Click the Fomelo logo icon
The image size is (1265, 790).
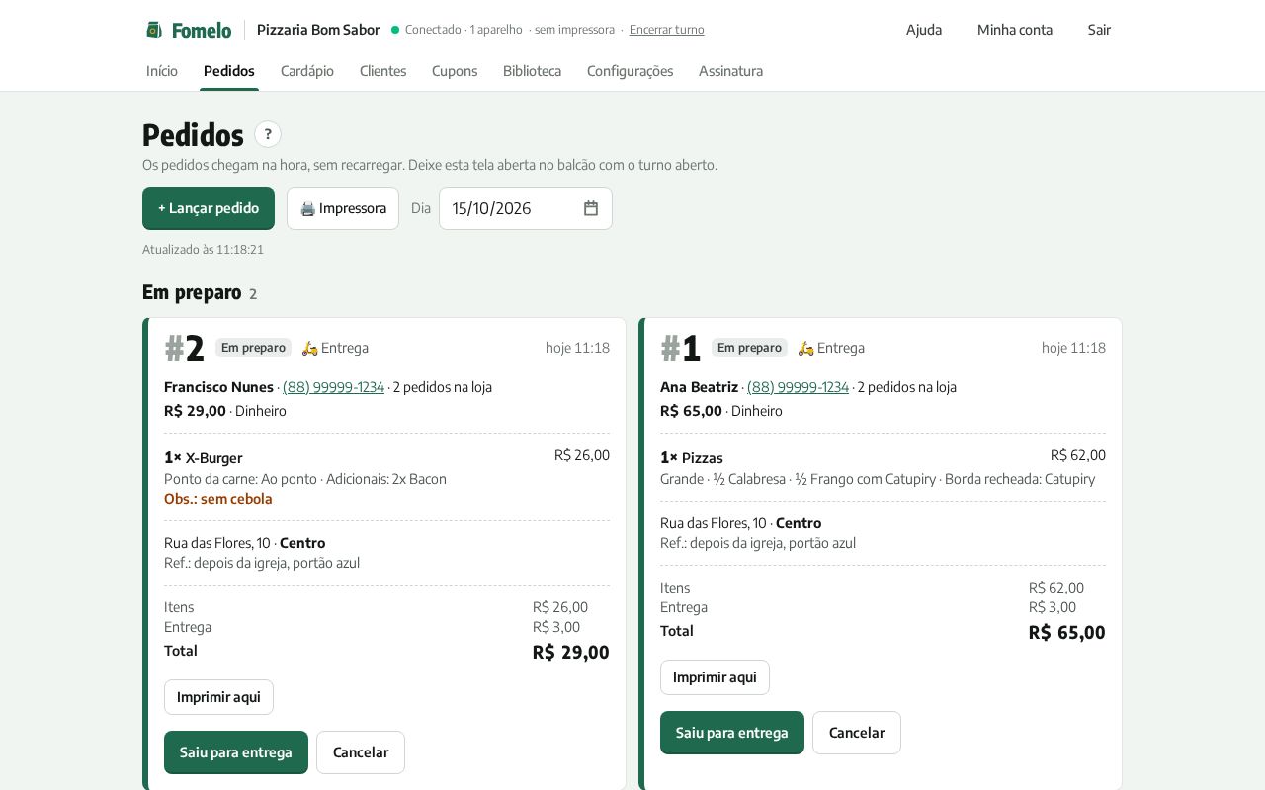pos(154,30)
